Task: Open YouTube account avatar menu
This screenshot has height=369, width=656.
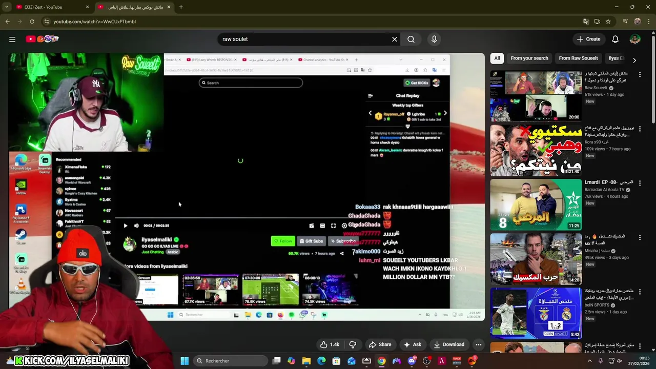Action: coord(635,39)
